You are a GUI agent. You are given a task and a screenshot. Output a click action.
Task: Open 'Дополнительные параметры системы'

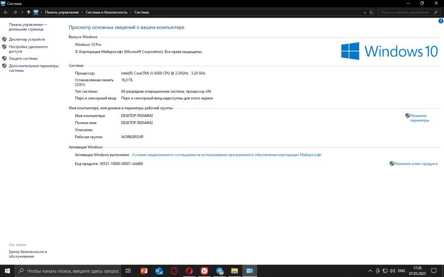click(34, 68)
